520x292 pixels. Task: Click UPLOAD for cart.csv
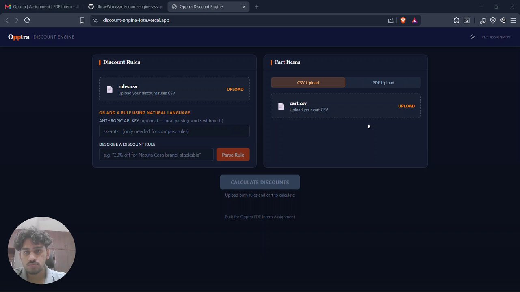[x=406, y=106]
